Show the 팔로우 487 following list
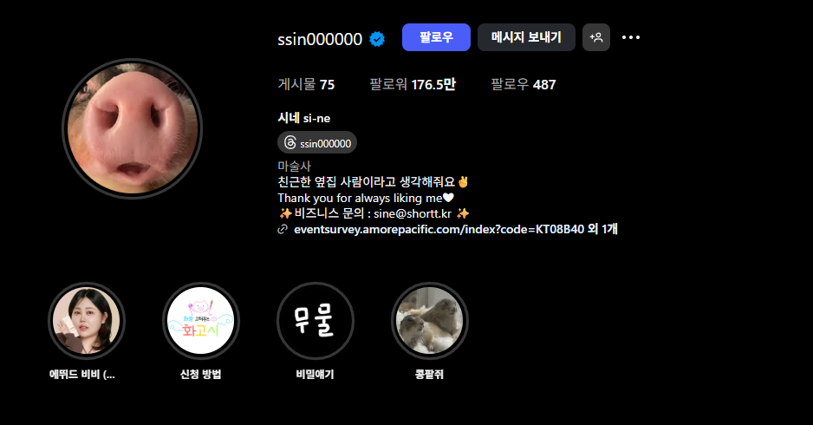 click(x=524, y=85)
